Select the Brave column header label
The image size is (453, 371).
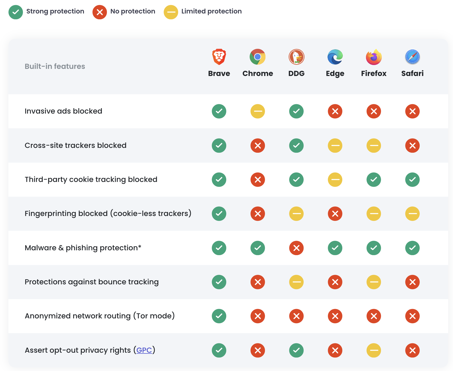click(219, 73)
